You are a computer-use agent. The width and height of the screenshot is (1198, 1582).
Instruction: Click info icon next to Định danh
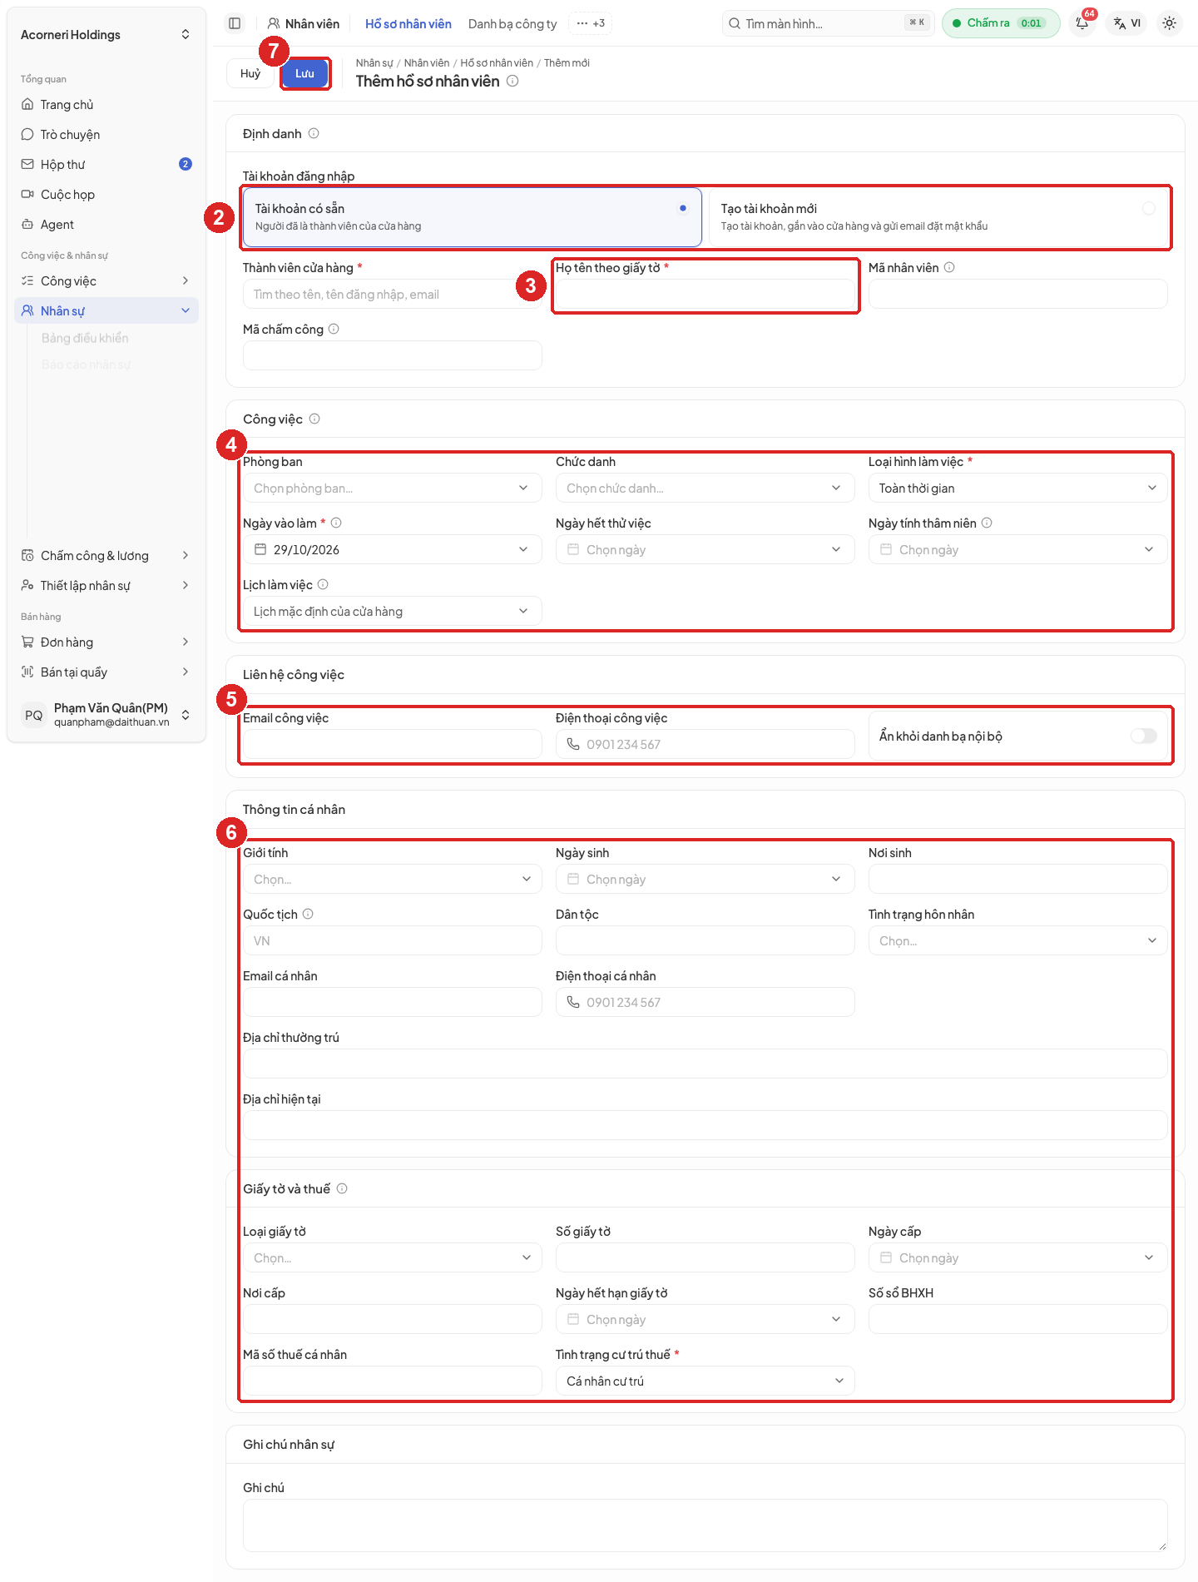314,133
